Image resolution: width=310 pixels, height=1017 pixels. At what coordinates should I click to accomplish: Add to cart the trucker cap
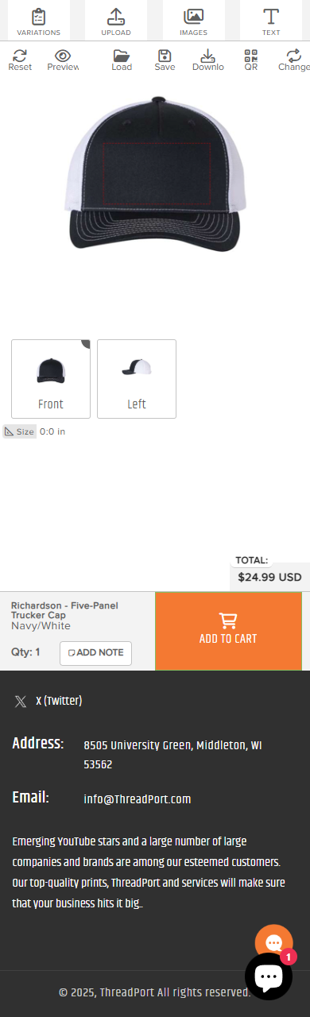click(228, 631)
